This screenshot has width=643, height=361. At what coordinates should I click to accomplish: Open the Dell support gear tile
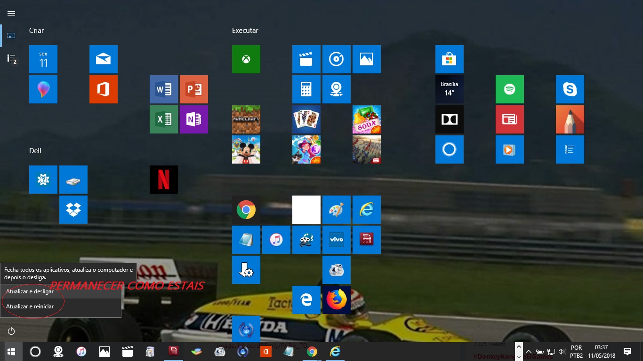(43, 180)
